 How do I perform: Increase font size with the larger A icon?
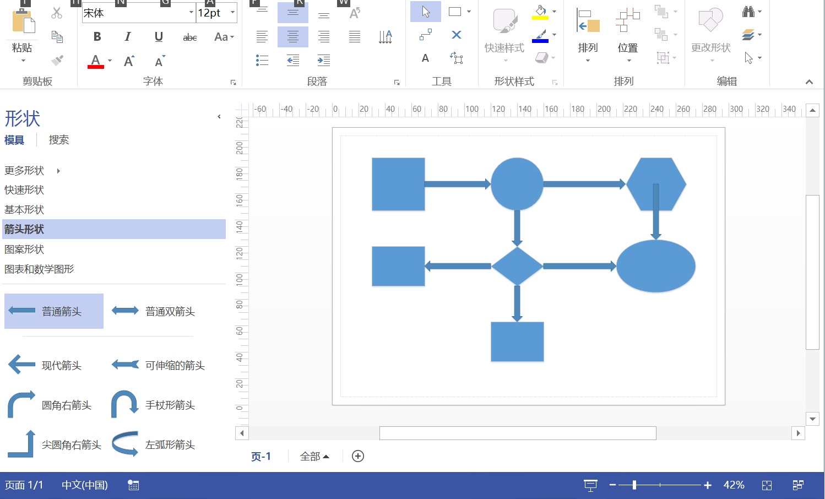pos(129,61)
